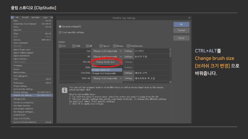
Task: Choose Manage fonts... menu item
Action: tap(32, 99)
